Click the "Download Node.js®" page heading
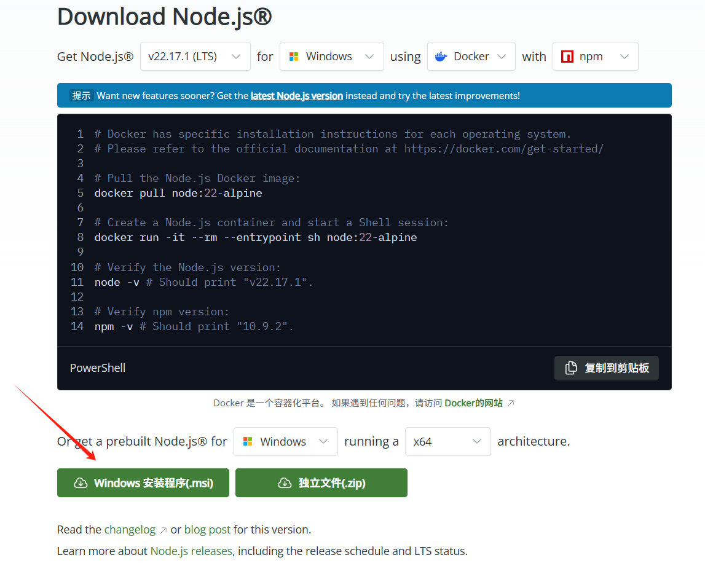Screen dimensions: 705x563 165,17
